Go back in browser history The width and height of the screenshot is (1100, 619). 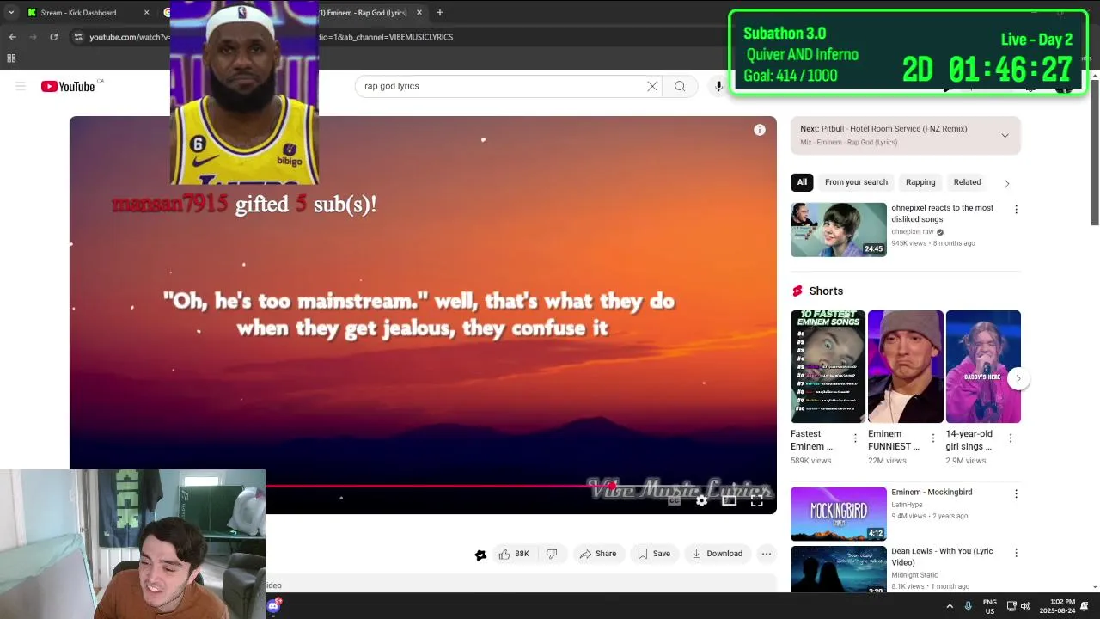[12, 37]
